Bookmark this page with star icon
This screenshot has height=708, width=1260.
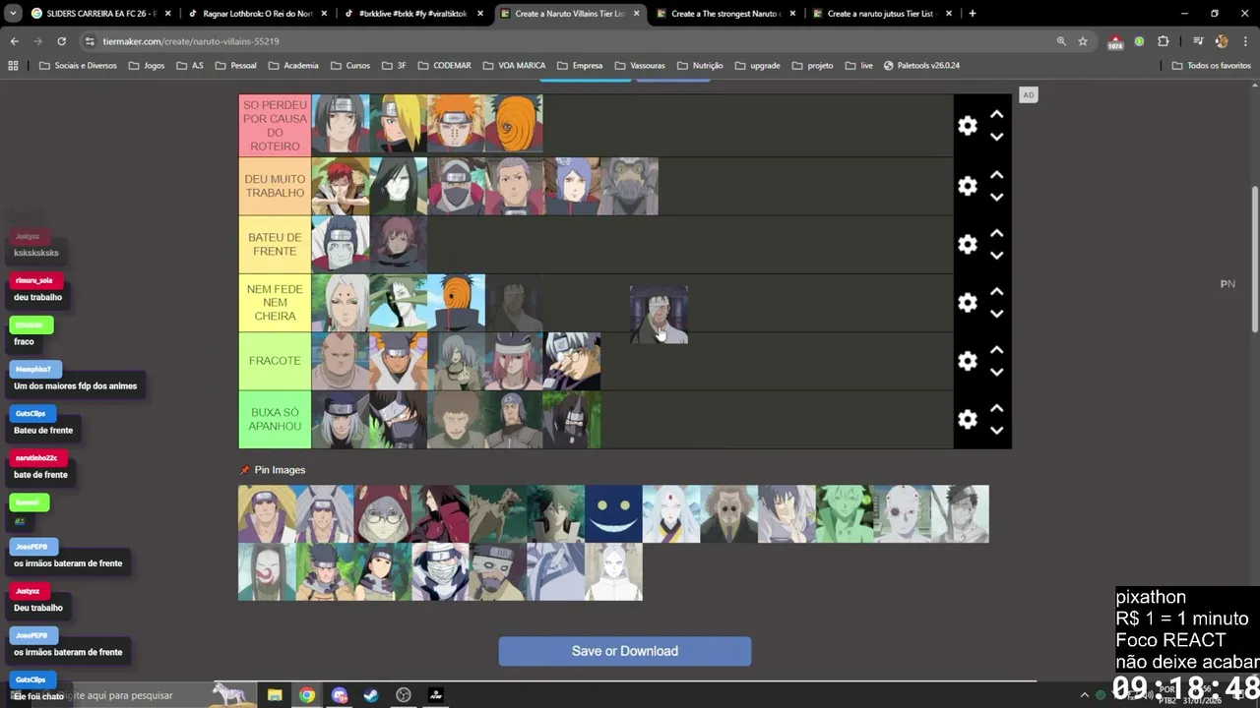1083,41
